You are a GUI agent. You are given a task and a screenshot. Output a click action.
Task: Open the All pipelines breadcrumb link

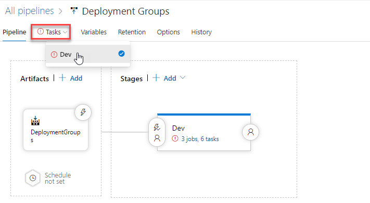coord(30,11)
